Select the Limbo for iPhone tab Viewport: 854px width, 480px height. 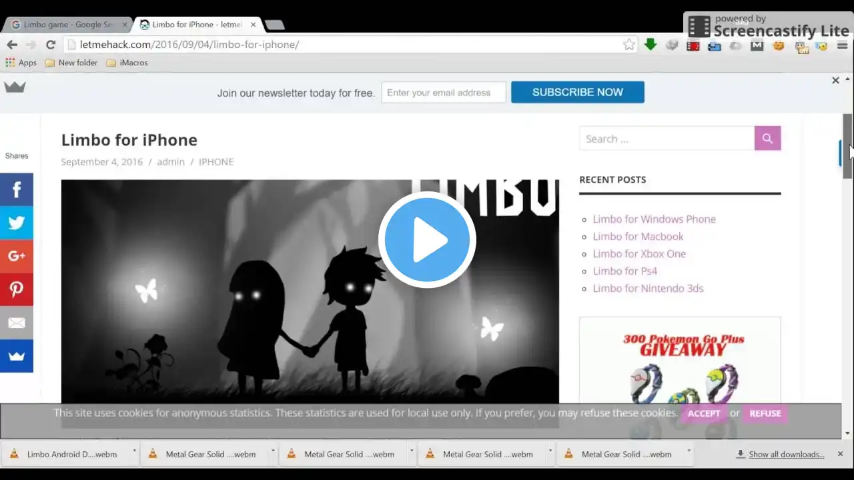tap(197, 25)
